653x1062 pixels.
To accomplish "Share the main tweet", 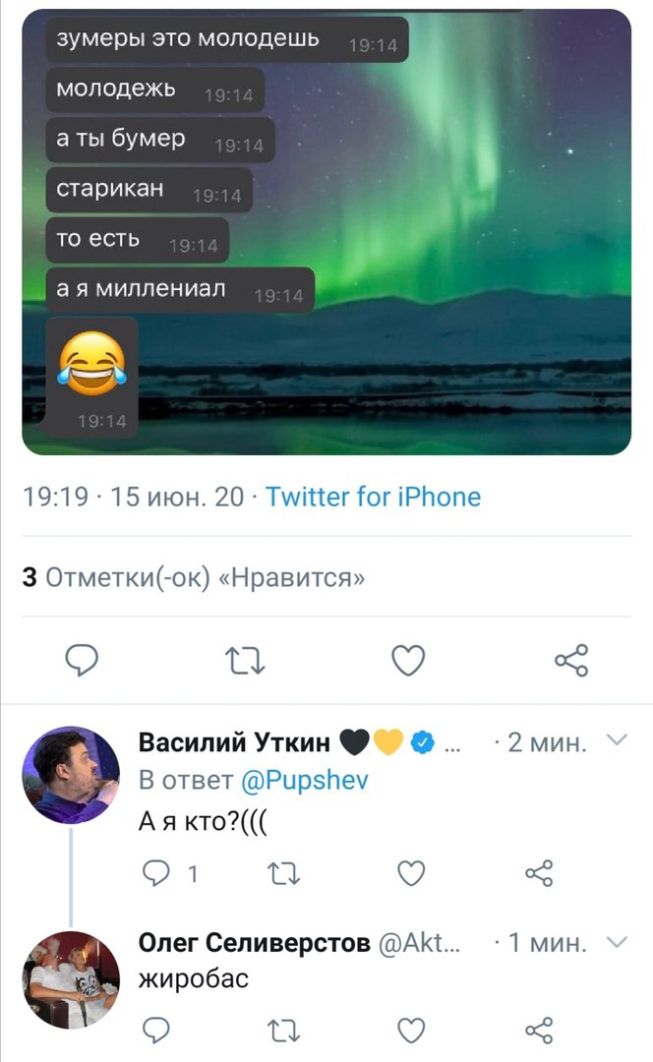I will (571, 661).
